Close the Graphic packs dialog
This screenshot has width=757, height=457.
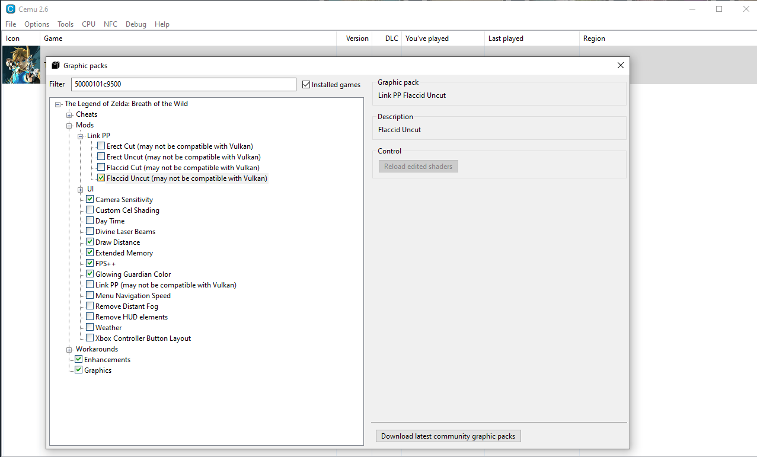(x=621, y=65)
